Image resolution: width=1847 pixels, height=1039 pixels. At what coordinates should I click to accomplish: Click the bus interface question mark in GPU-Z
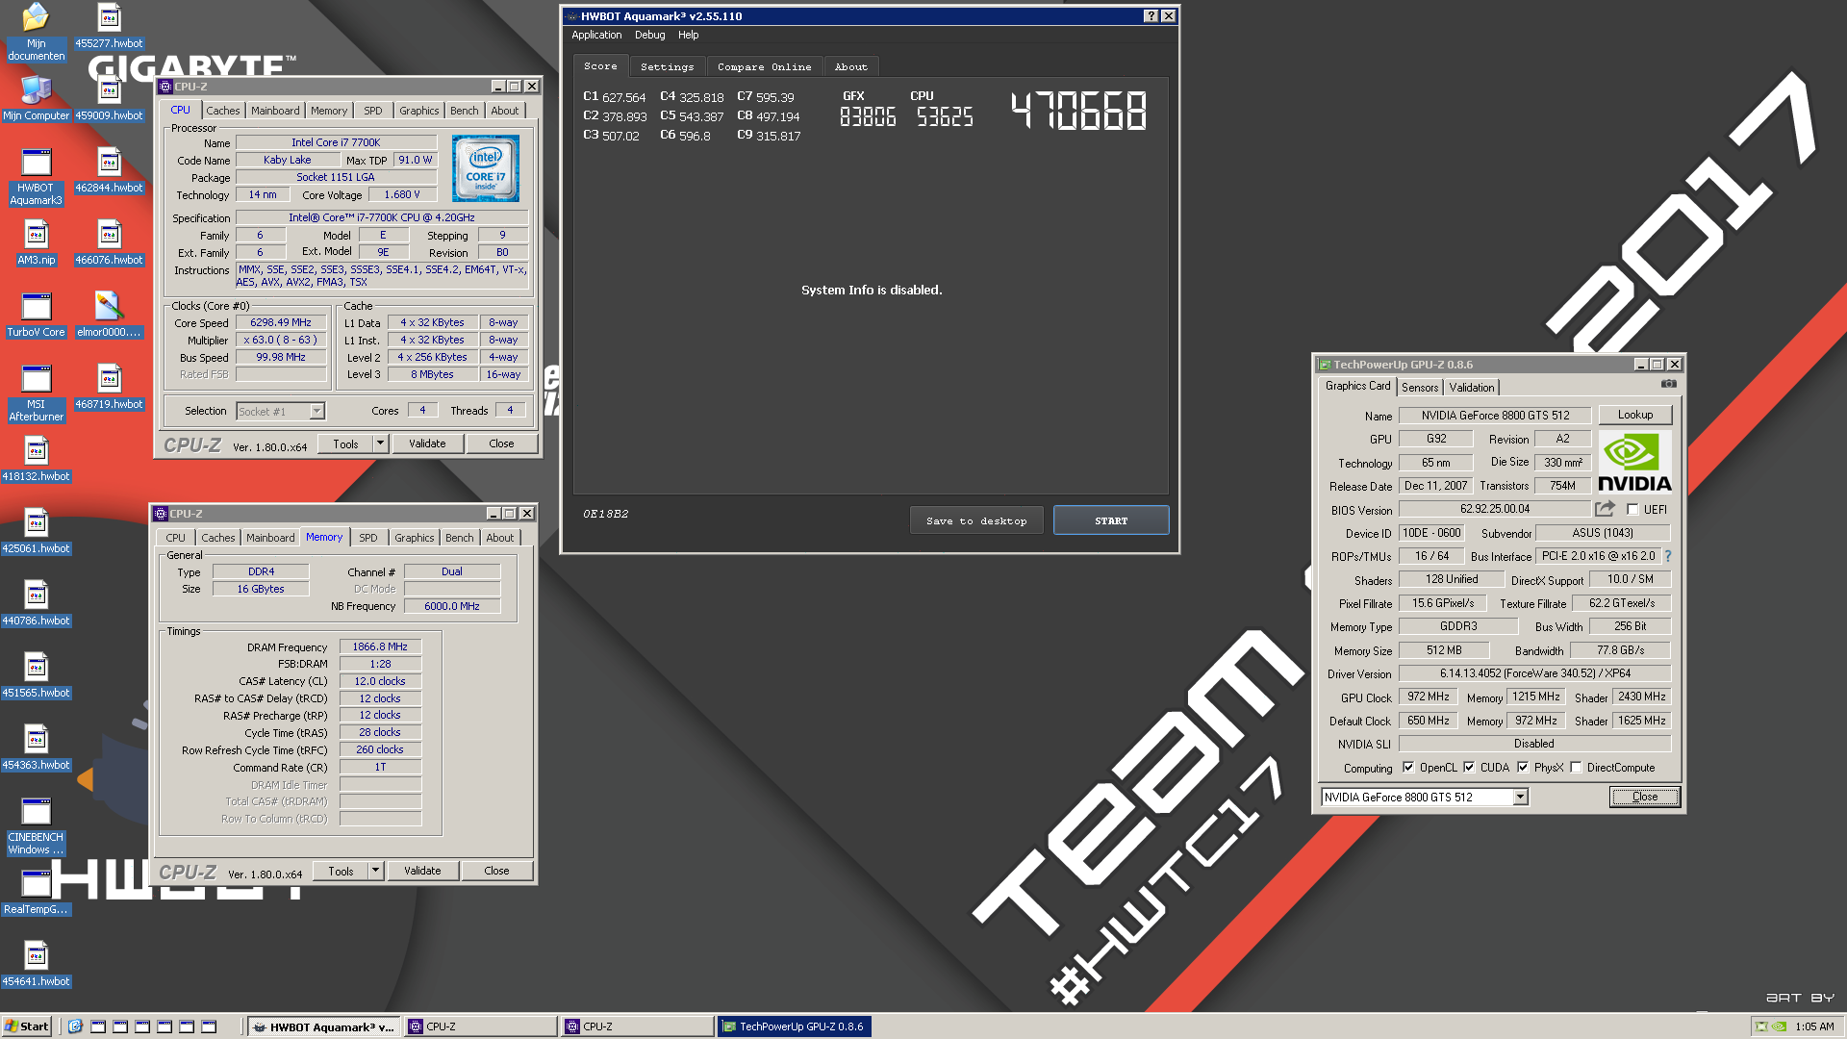coord(1668,556)
